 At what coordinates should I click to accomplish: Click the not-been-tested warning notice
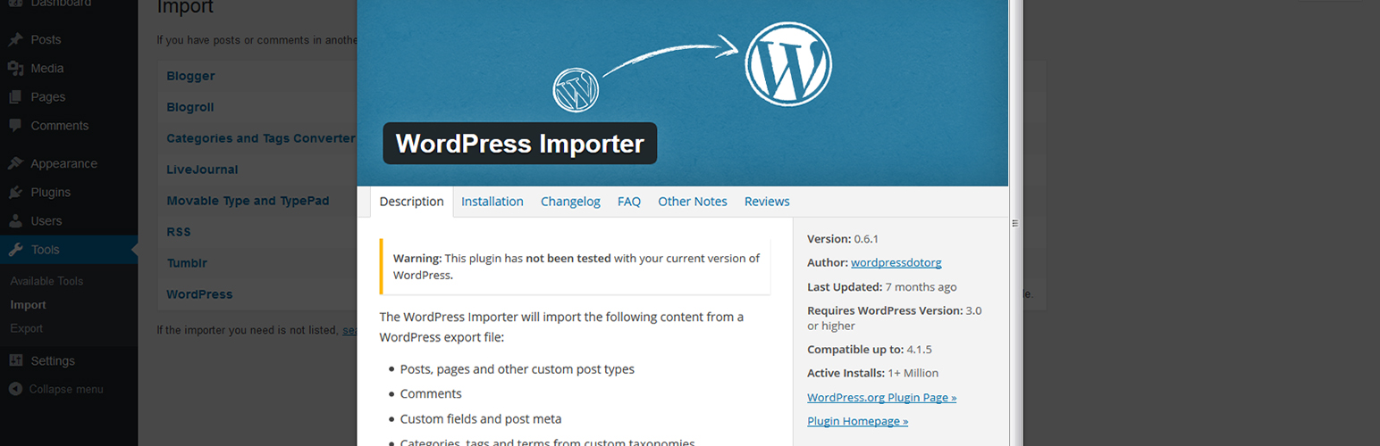pyautogui.click(x=575, y=267)
